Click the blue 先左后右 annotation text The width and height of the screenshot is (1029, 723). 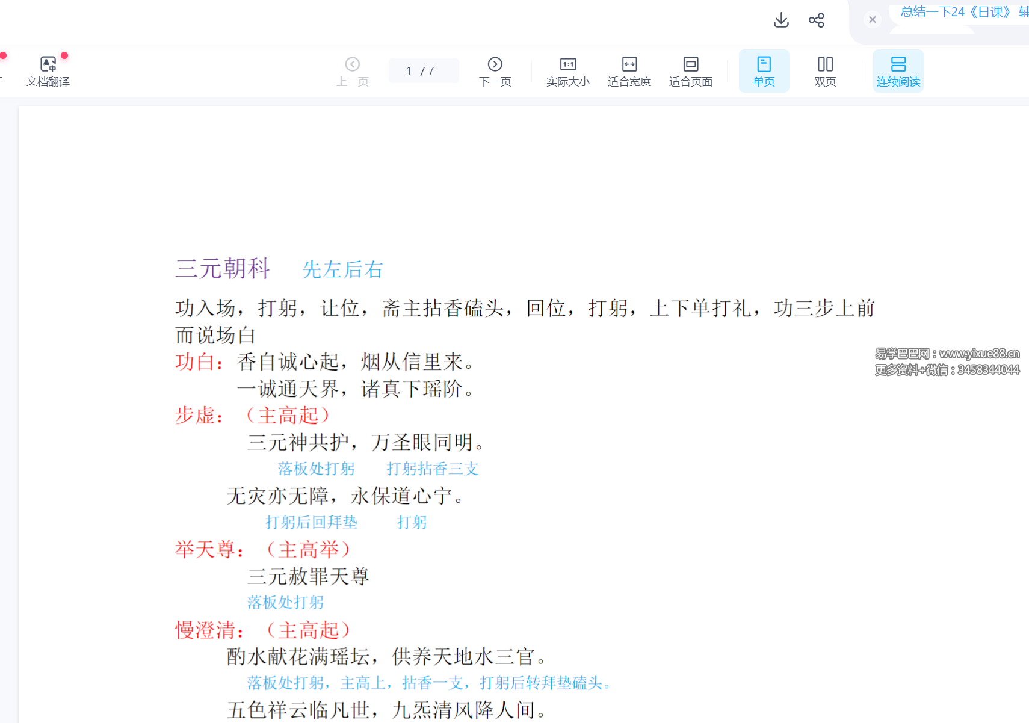[342, 269]
